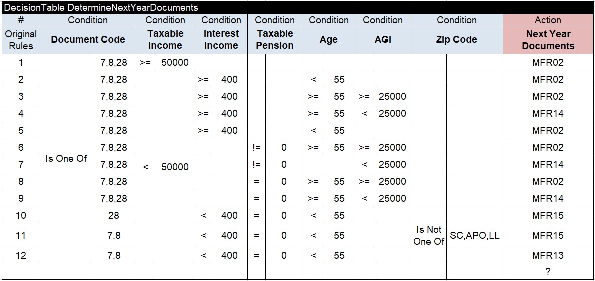Select the Taxable Pension header cell
Image resolution: width=595 pixels, height=281 pixels.
tap(275, 40)
